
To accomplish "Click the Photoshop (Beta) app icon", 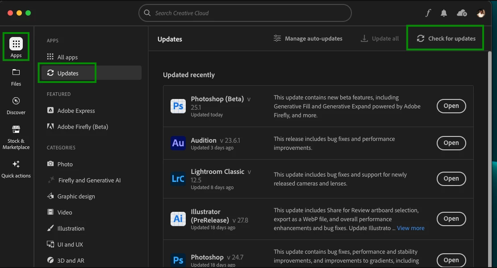I will [x=178, y=106].
